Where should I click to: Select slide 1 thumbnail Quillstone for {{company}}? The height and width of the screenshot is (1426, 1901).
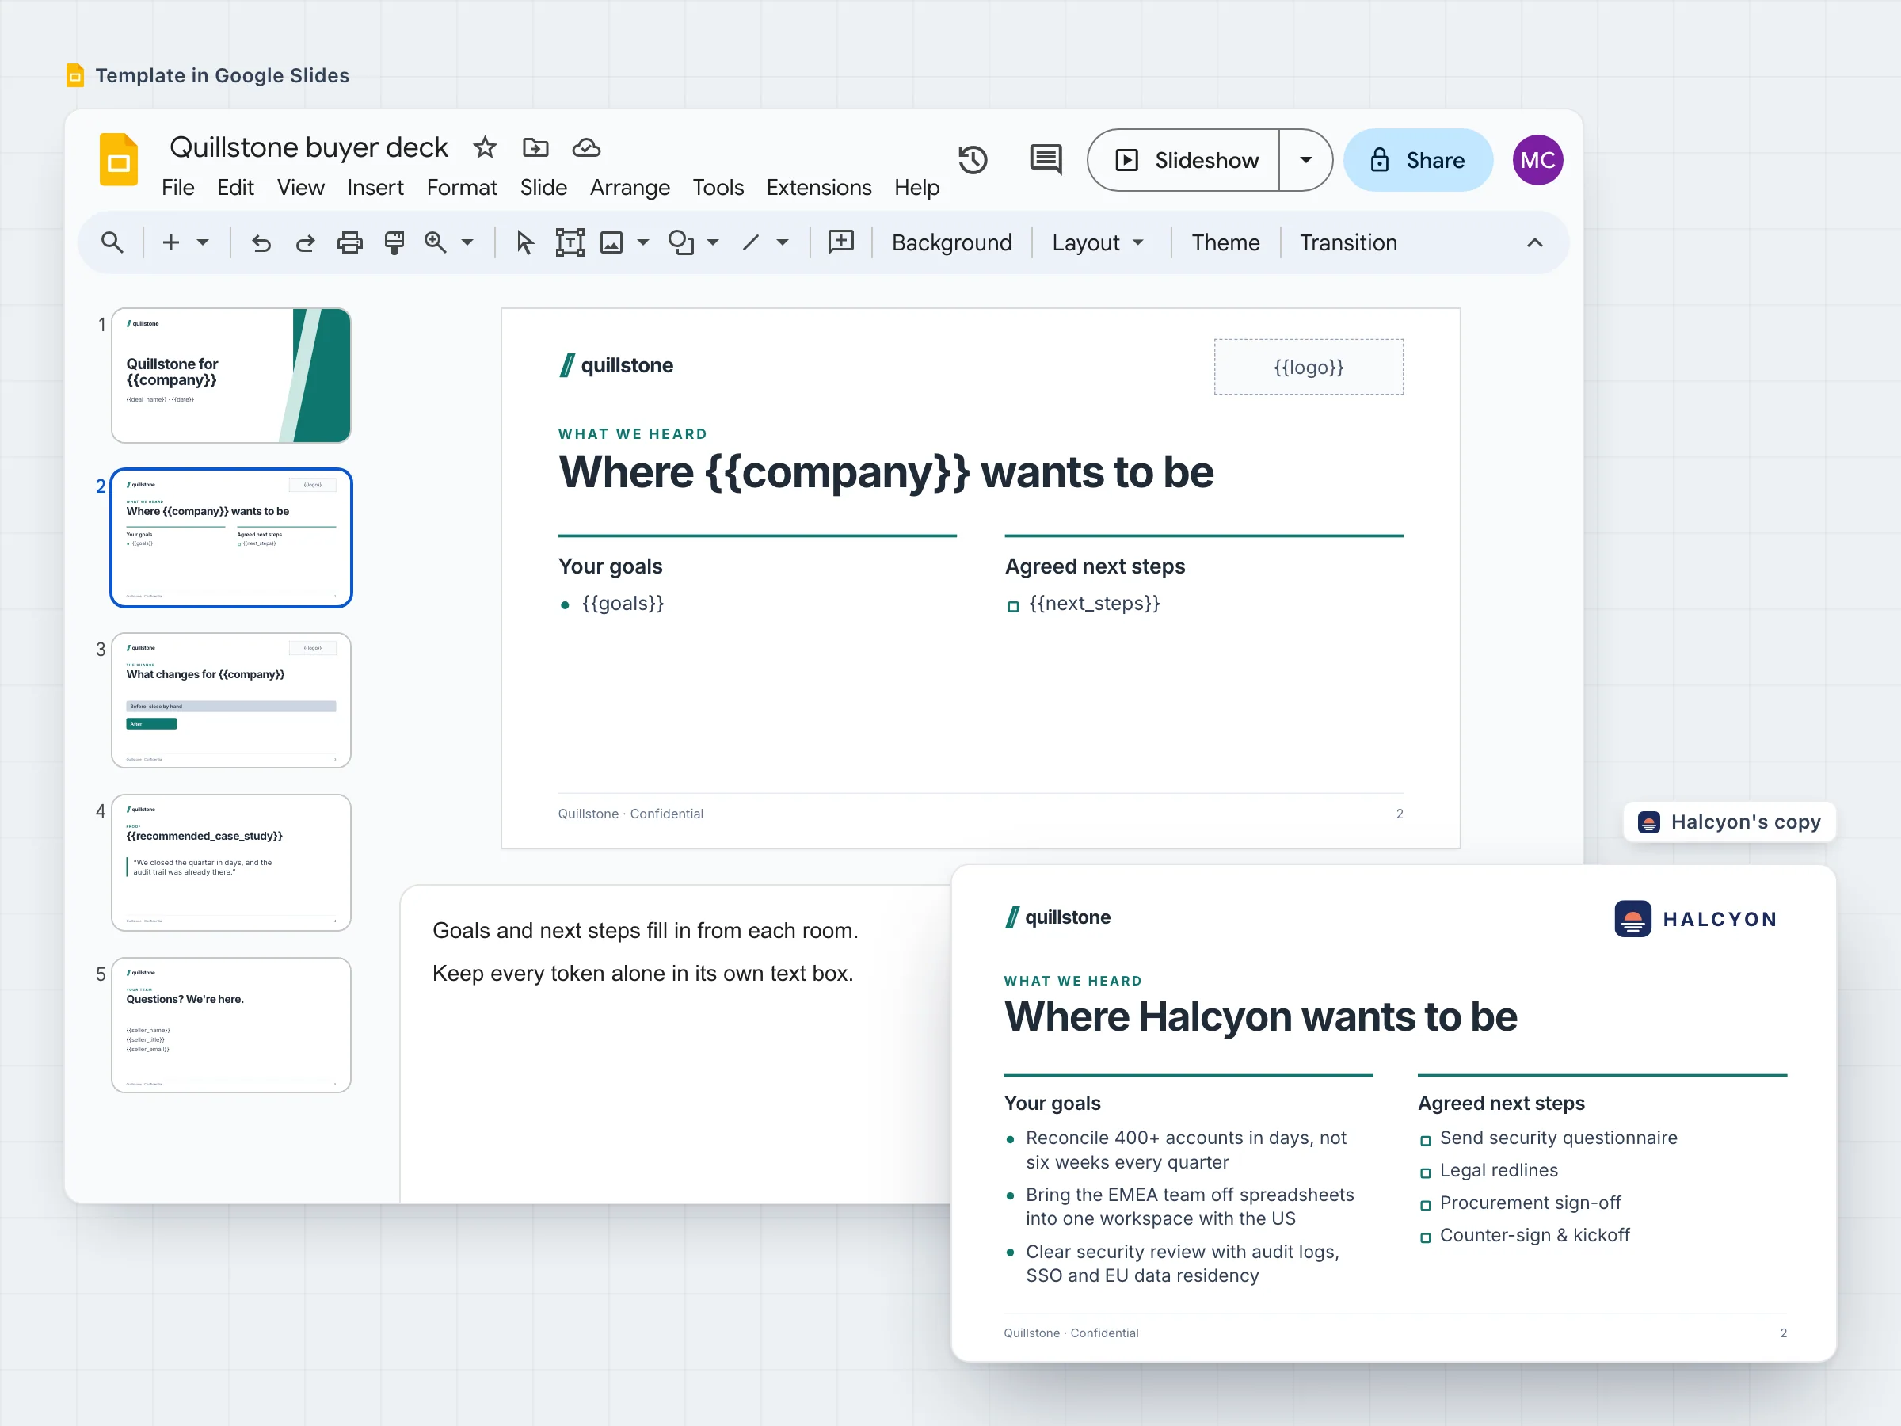point(231,376)
